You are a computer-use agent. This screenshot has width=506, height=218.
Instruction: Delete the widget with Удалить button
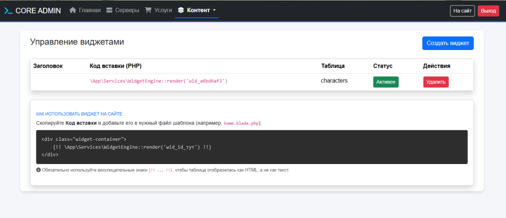tap(436, 82)
